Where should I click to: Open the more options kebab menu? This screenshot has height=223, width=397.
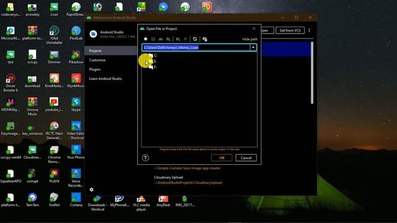(x=309, y=30)
